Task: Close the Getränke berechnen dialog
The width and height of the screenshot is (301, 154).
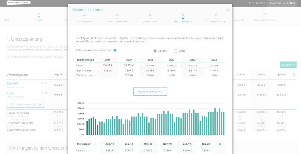Action: click(228, 10)
